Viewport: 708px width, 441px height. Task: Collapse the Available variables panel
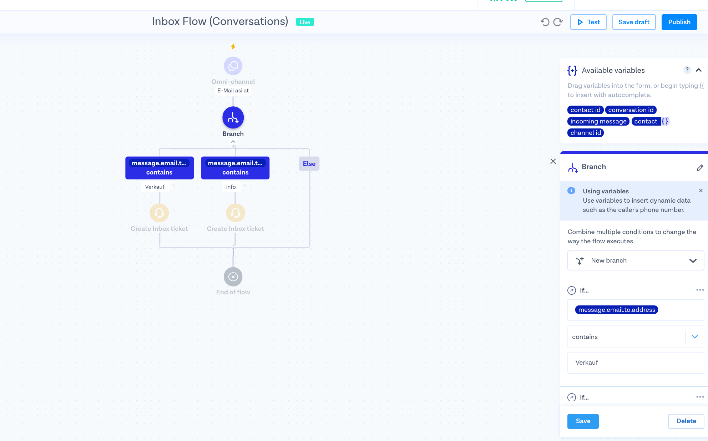[x=699, y=70]
